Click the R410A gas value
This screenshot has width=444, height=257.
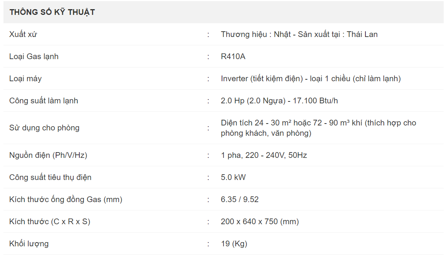[233, 56]
